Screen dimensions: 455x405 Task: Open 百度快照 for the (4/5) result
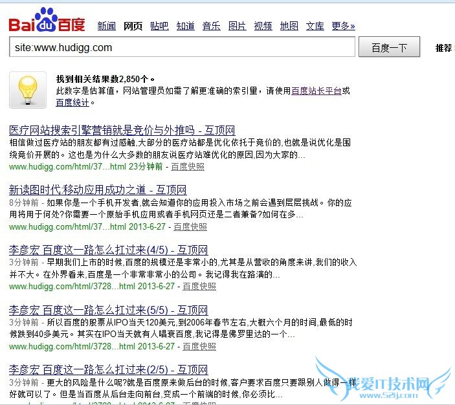point(199,287)
